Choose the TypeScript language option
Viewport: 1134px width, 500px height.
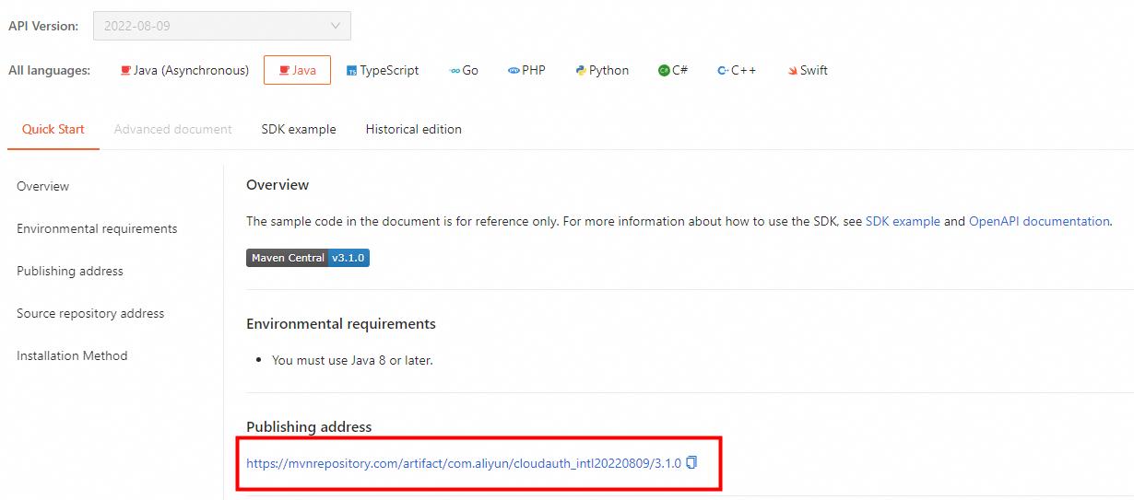(383, 70)
